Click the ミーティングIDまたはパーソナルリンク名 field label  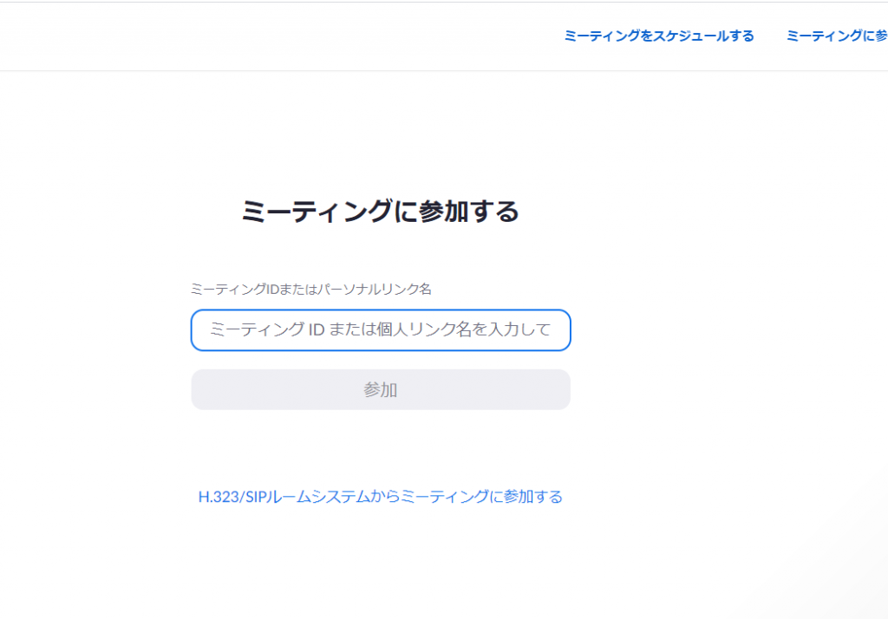tap(310, 289)
